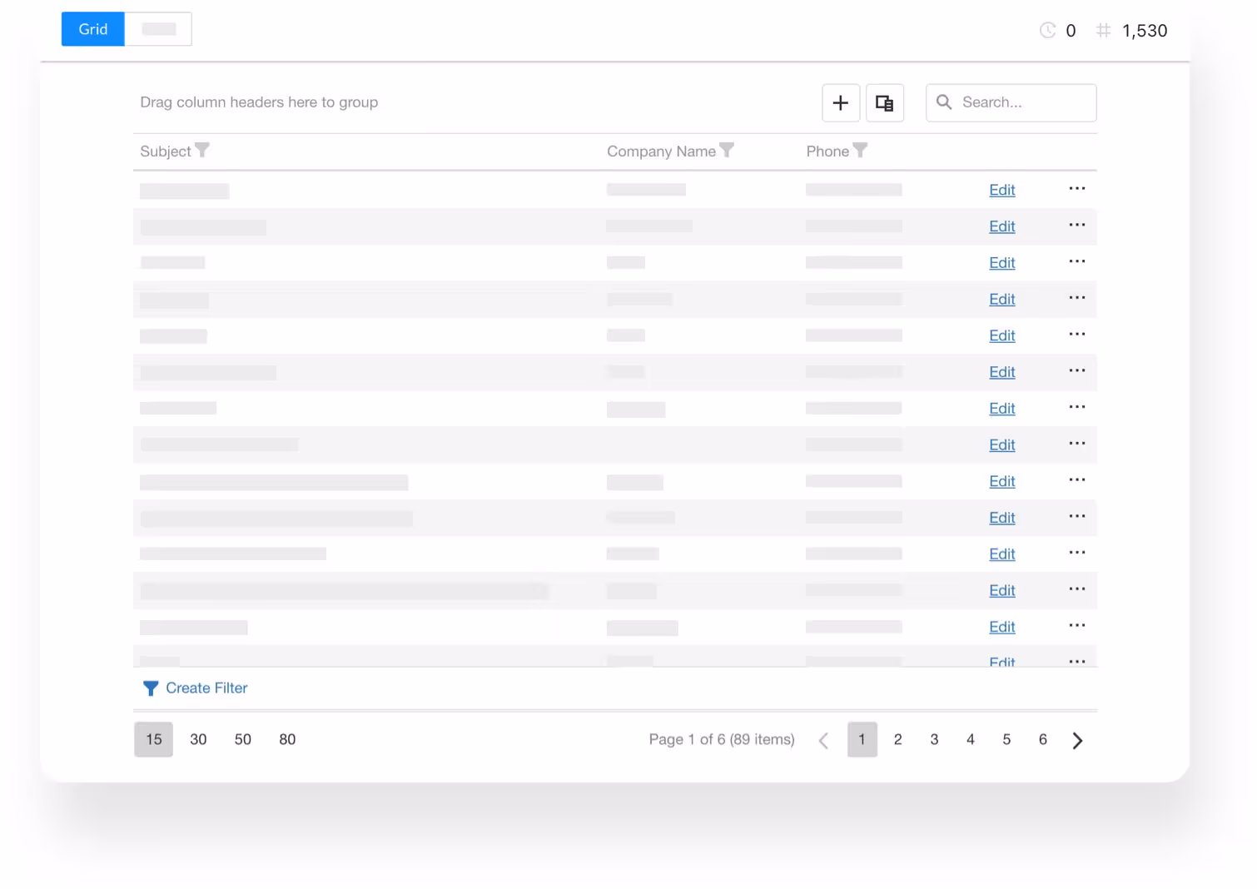
Task: Open the first row's three-dot menu
Action: 1076,189
